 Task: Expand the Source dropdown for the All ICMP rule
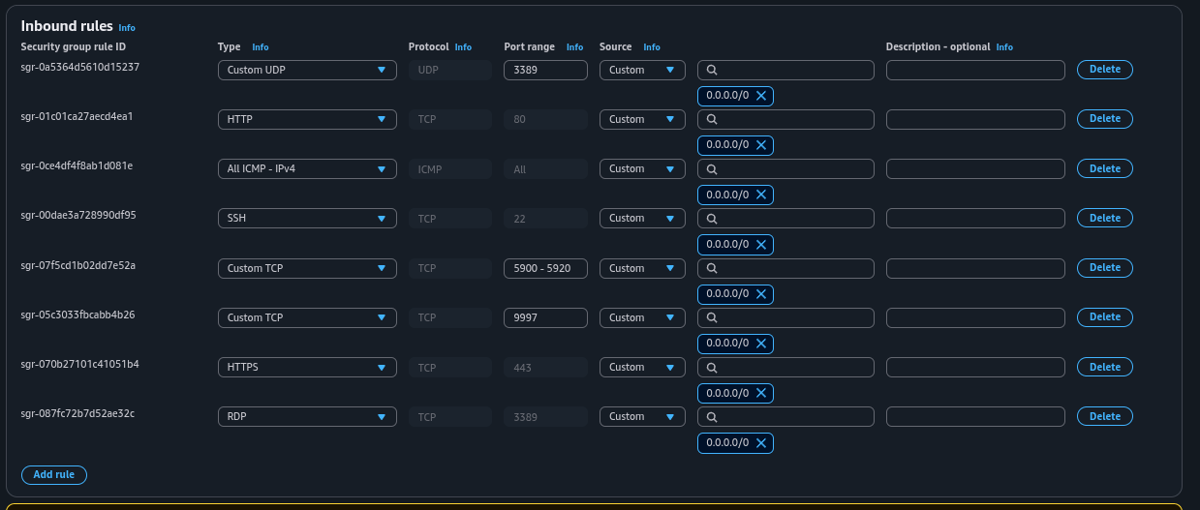(641, 169)
